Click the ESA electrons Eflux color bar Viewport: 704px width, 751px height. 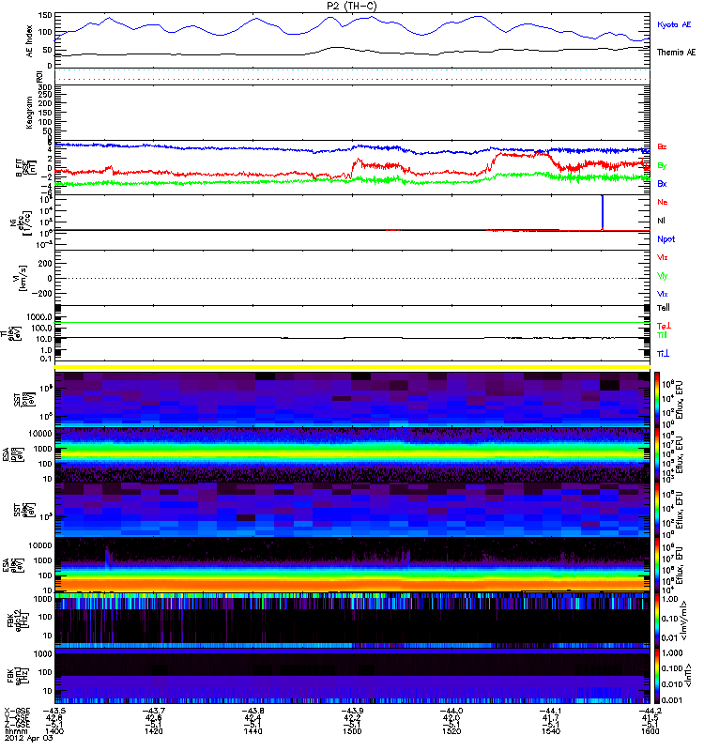(658, 565)
